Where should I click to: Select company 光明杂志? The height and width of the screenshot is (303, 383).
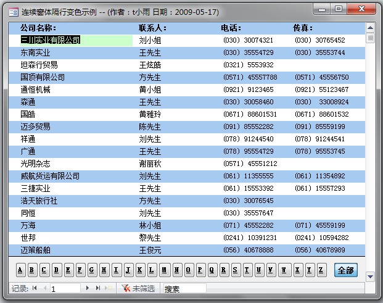click(x=35, y=164)
